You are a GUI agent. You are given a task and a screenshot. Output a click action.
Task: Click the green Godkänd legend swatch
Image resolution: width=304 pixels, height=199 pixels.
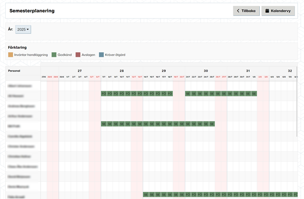[54, 55]
